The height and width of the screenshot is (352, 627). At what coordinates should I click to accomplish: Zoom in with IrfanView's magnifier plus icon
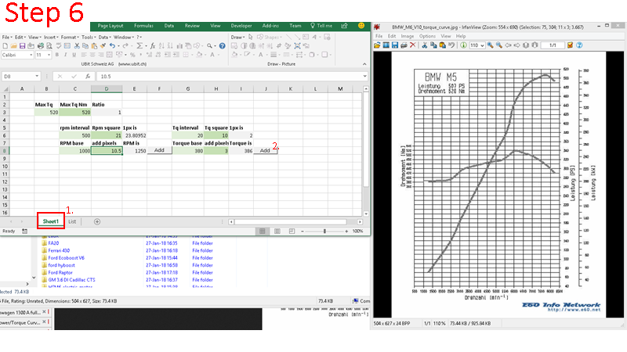[x=491, y=45]
